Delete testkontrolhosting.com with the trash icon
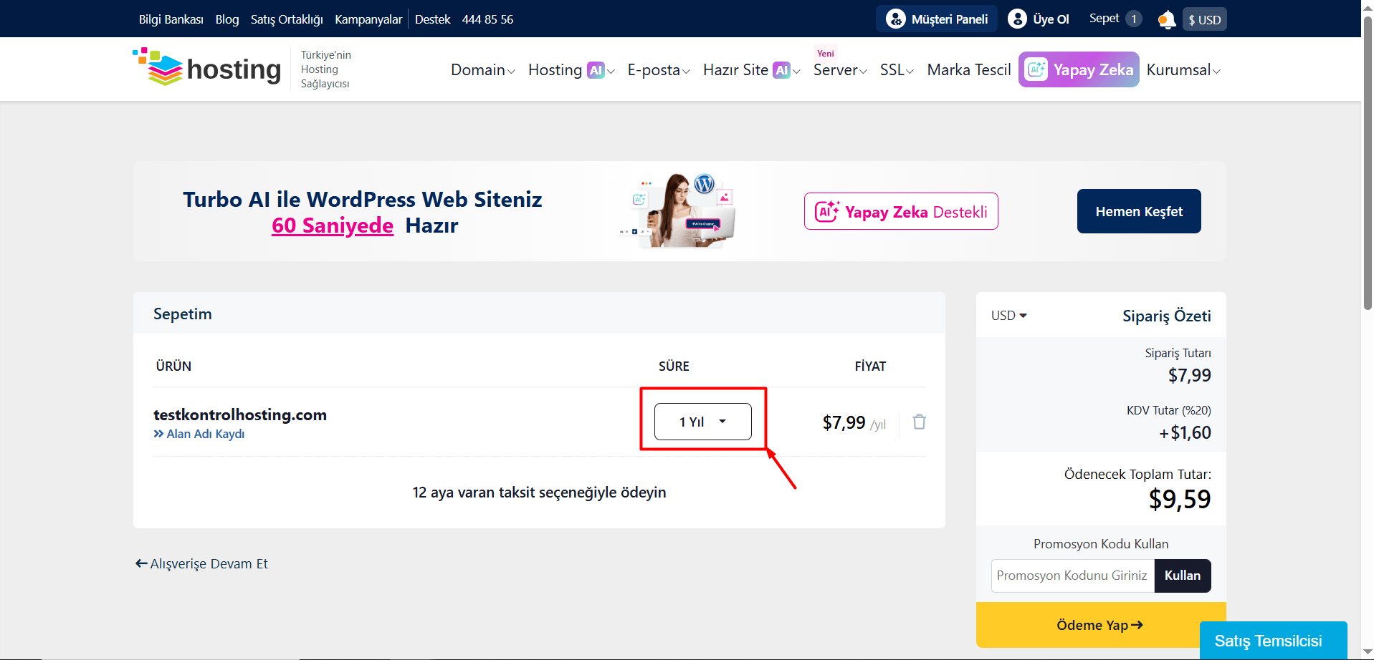Screen dimensions: 1374x660 click(919, 422)
